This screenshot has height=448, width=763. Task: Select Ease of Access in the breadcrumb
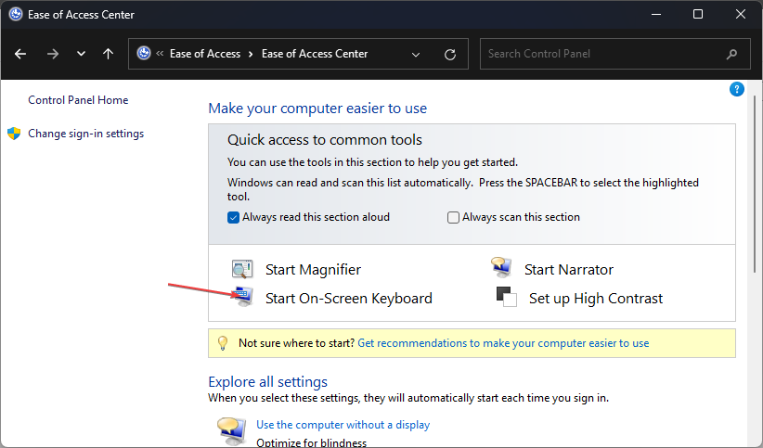[205, 54]
